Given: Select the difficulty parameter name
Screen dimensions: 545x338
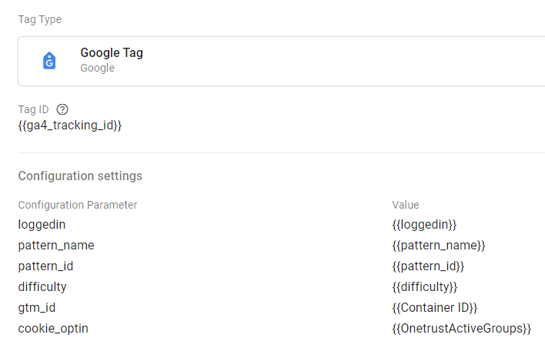Looking at the screenshot, I should pyautogui.click(x=42, y=286).
